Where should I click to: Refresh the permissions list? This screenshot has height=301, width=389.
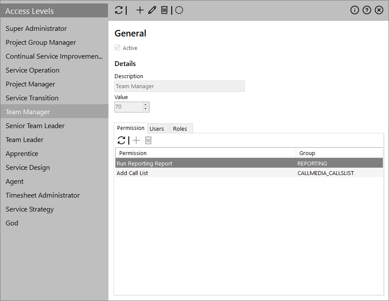(x=121, y=140)
